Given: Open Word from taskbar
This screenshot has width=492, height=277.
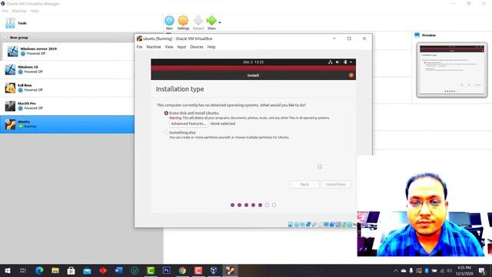Looking at the screenshot, I should (119, 270).
